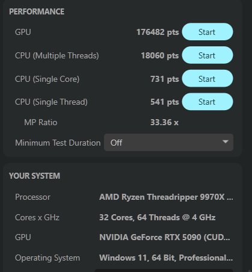
Task: Click the Minimum Test Duration label
Action: coord(58,143)
